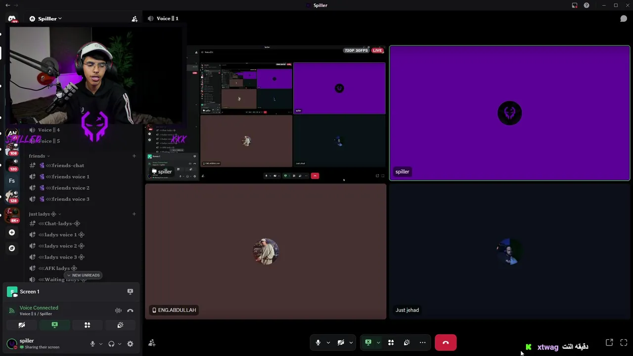Screen dimensions: 633x356
Task: Open camera options arrow in call toolbar
Action: click(x=351, y=342)
